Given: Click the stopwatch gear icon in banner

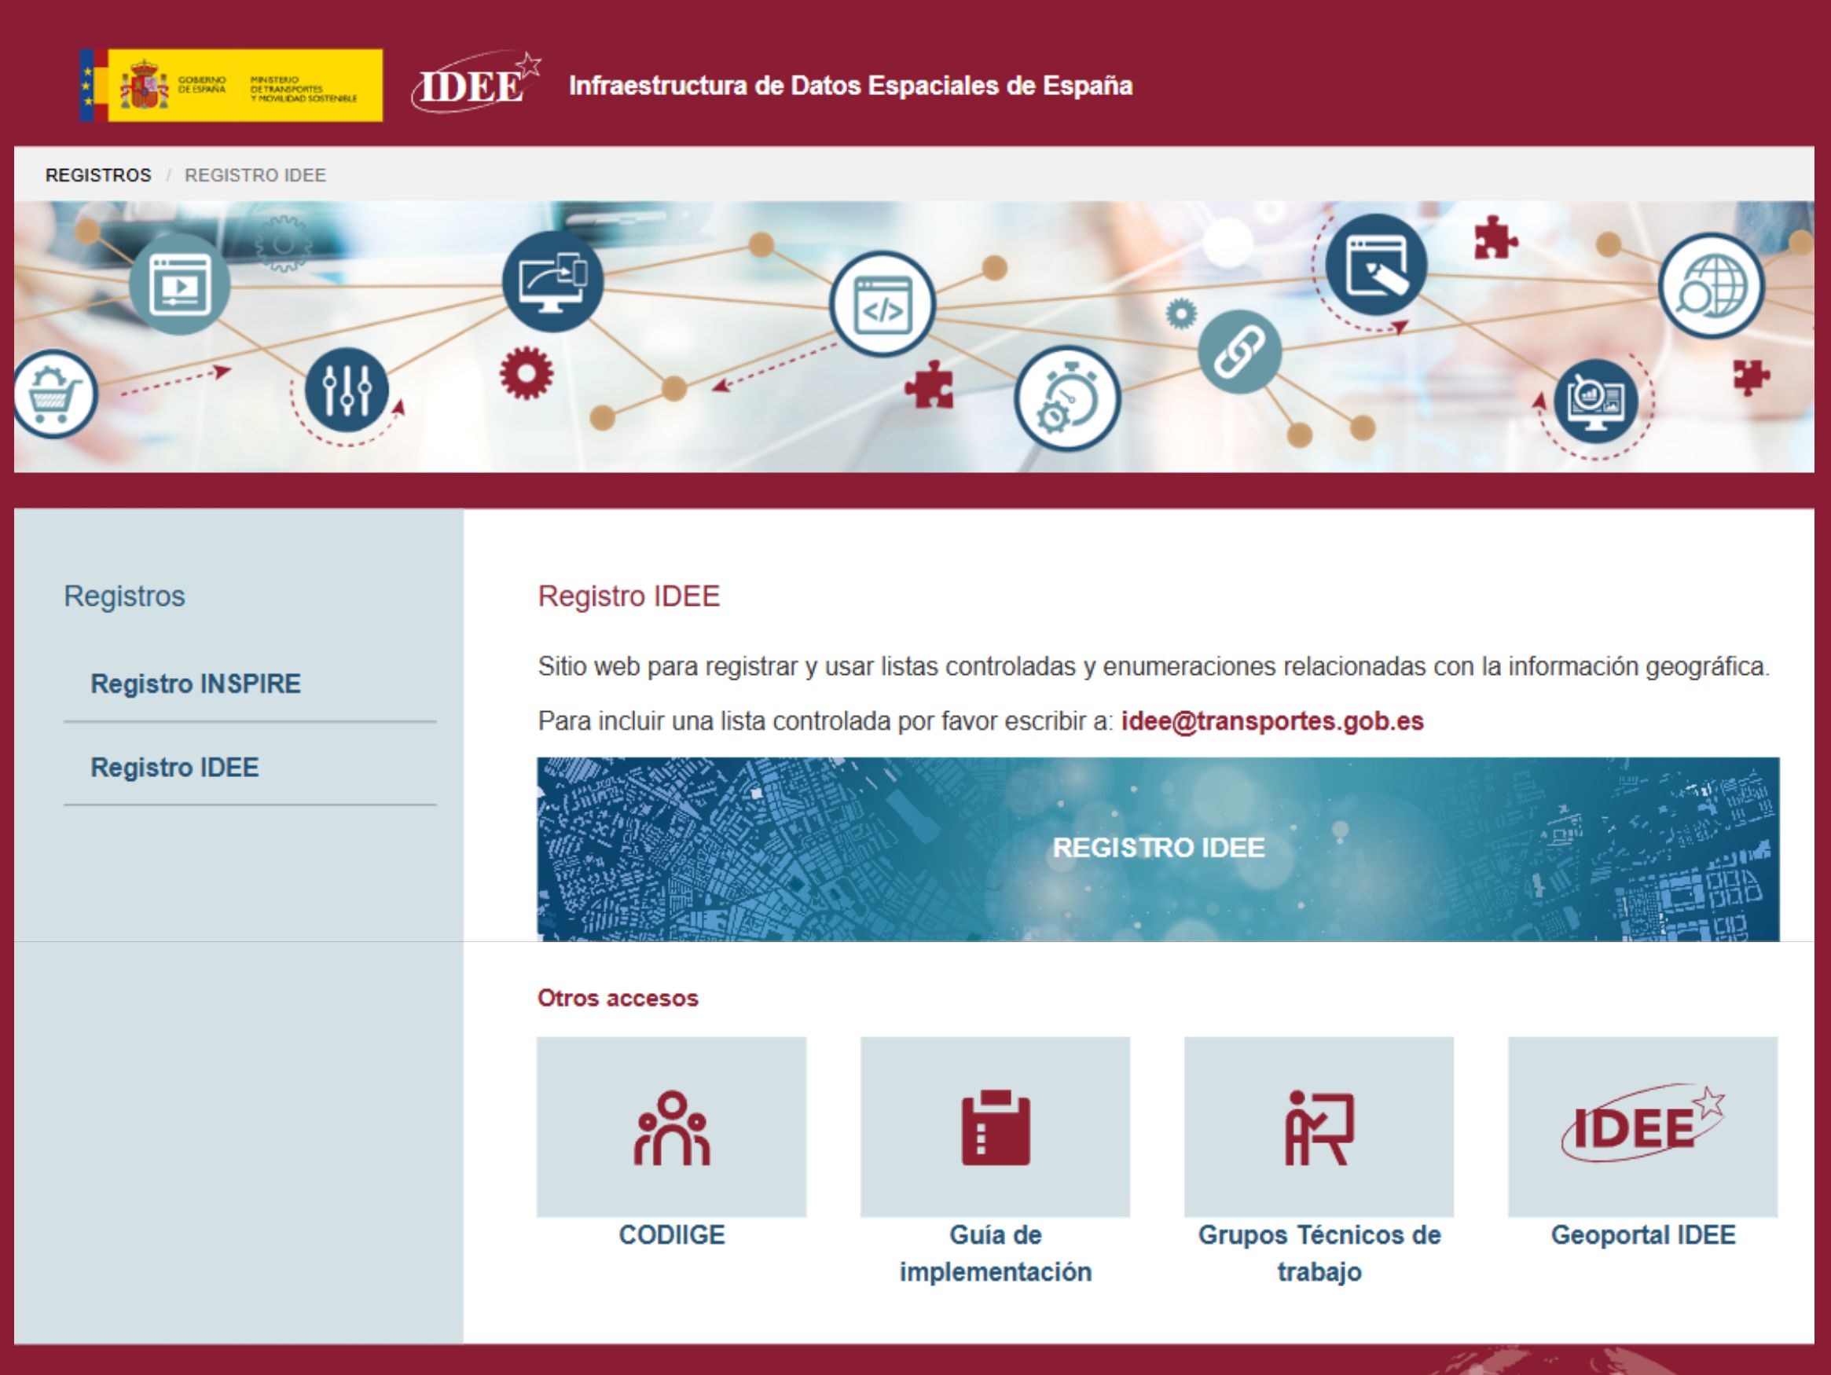Looking at the screenshot, I should [x=1066, y=399].
